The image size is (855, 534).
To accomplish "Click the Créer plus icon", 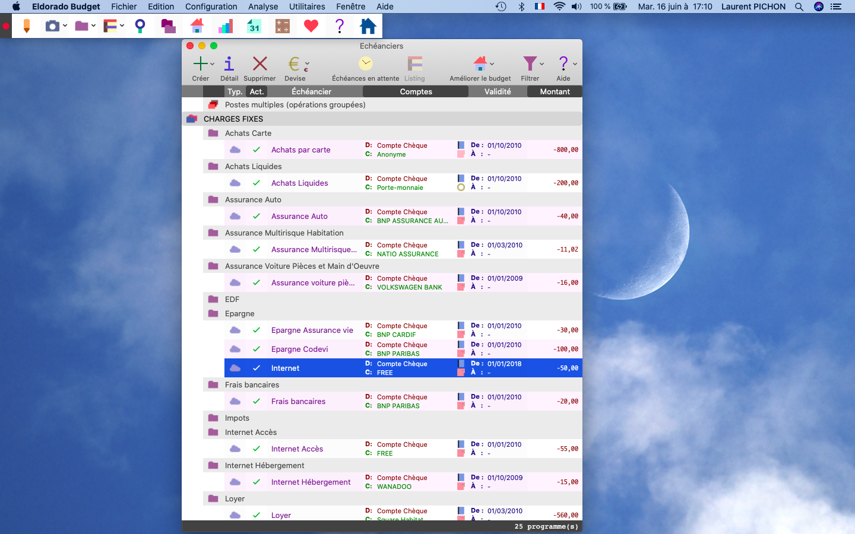I will 201,63.
